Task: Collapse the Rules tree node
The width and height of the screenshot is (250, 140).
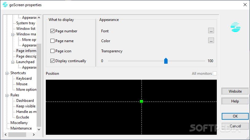Action: pos(7,95)
